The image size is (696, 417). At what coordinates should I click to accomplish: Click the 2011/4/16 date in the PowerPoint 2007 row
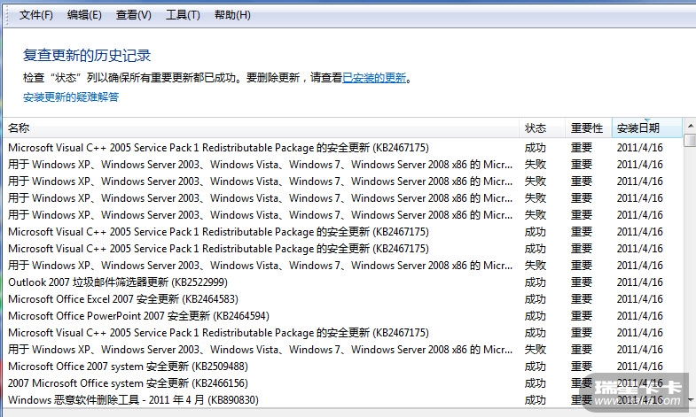(x=639, y=316)
